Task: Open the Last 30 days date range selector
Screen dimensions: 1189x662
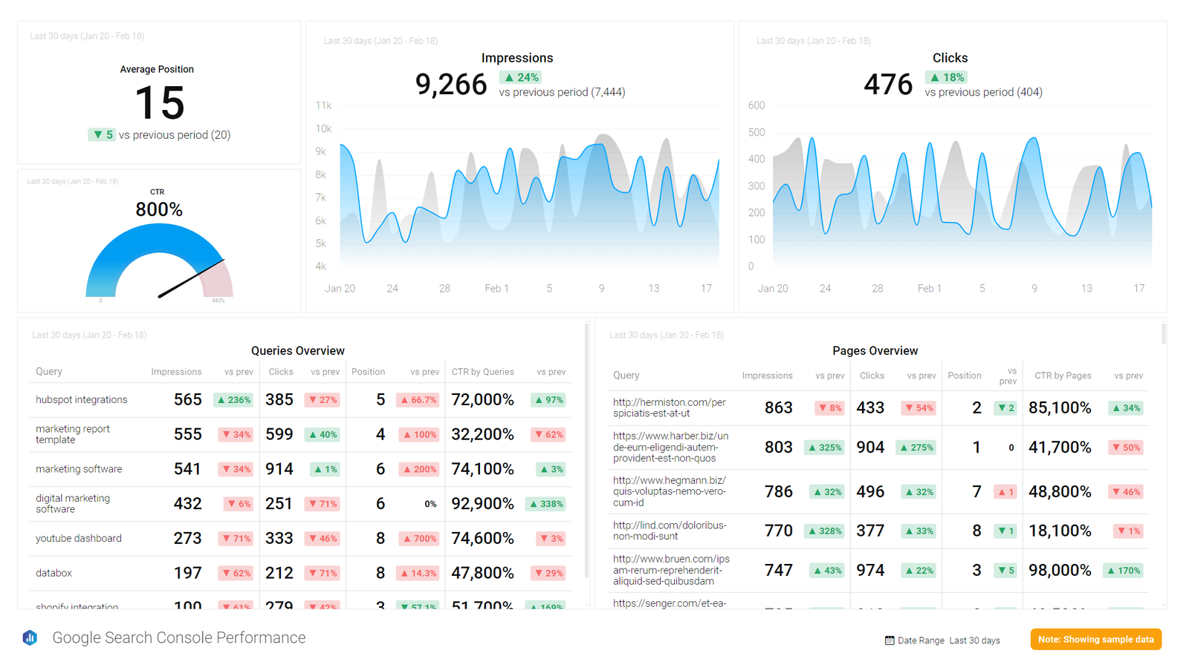Action: [974, 640]
